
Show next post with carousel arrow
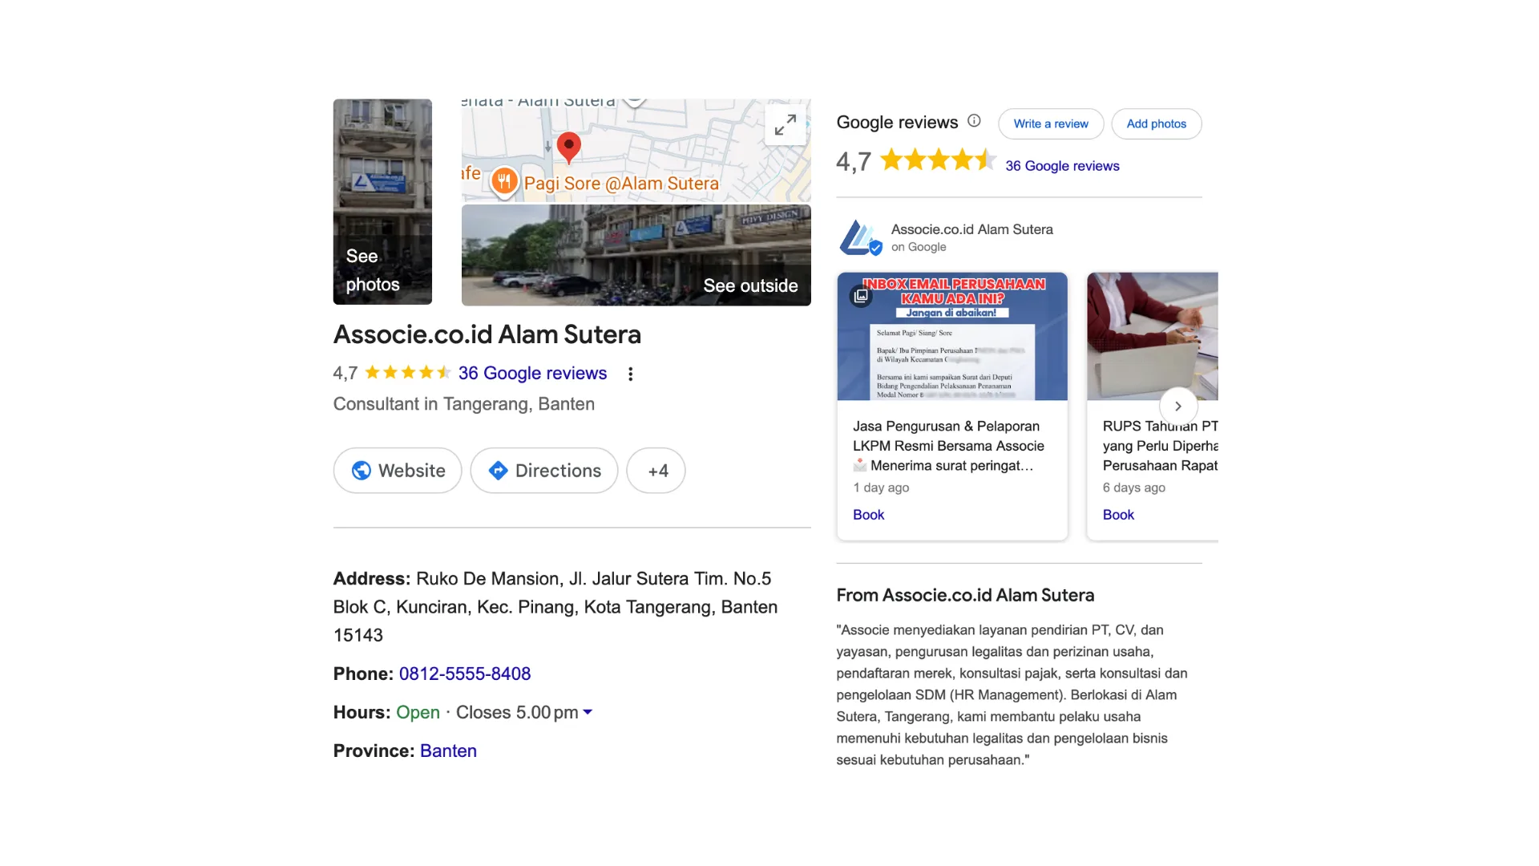(1178, 406)
